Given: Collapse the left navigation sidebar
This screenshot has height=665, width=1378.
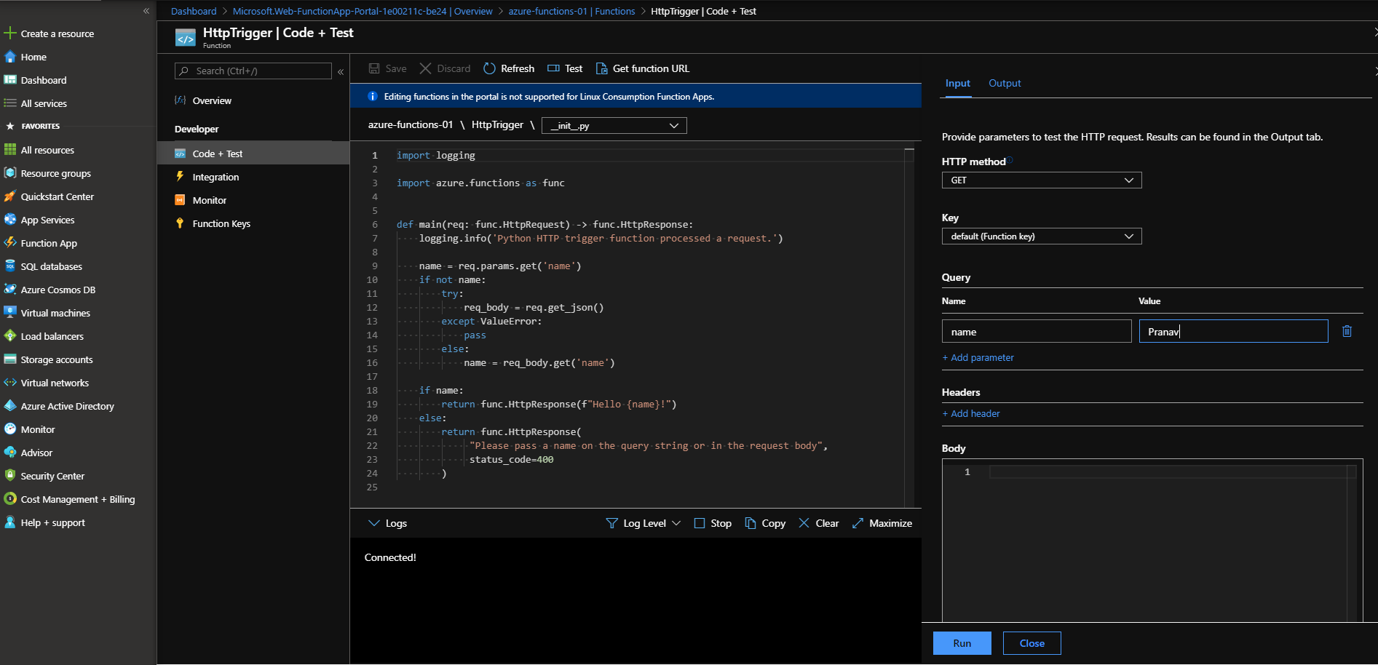Looking at the screenshot, I should (x=146, y=11).
